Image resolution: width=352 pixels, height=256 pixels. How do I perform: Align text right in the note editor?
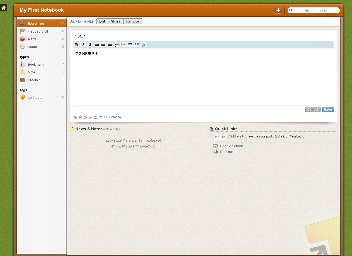pos(110,45)
